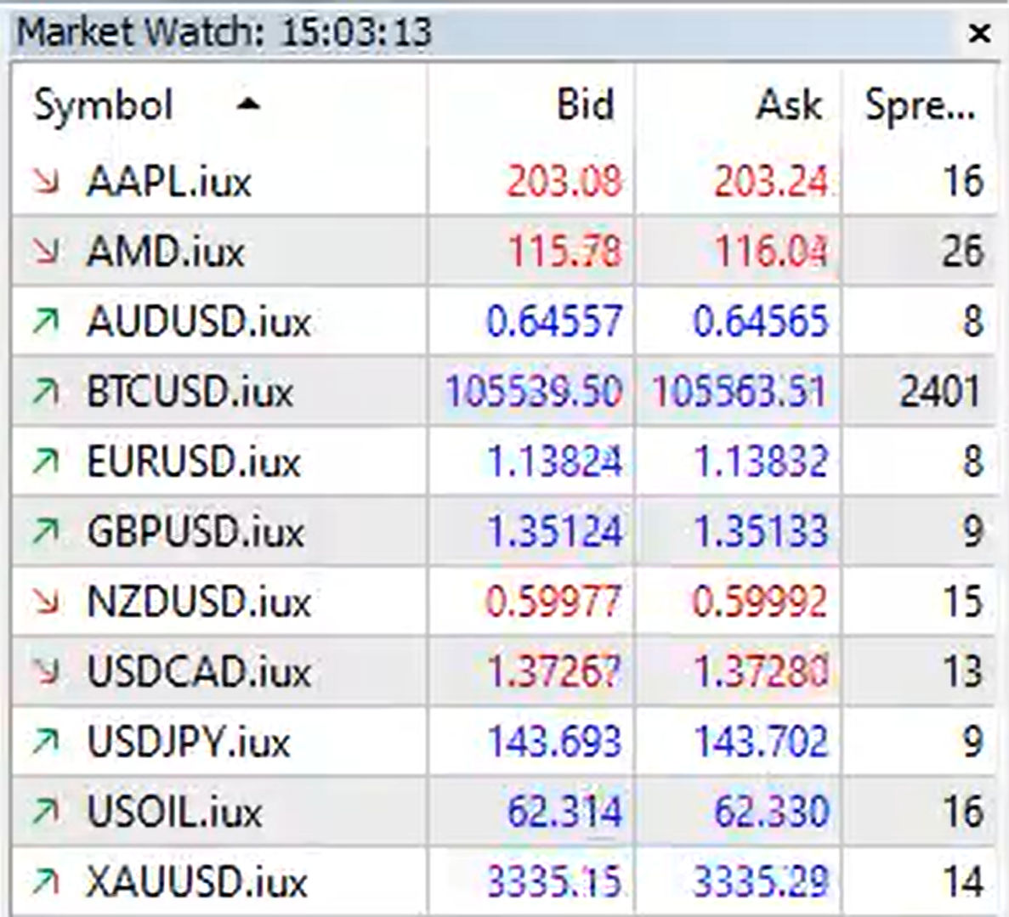Viewport: 1009px width, 917px height.
Task: Click the AMD ask price 116.04
Action: [772, 252]
